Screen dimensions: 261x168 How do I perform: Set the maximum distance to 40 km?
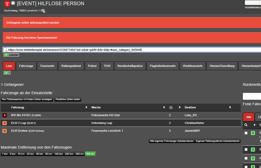(40, 154)
